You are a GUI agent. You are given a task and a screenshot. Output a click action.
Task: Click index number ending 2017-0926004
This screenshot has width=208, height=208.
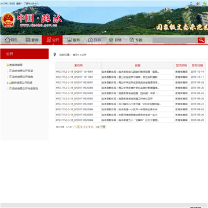coord(75,88)
